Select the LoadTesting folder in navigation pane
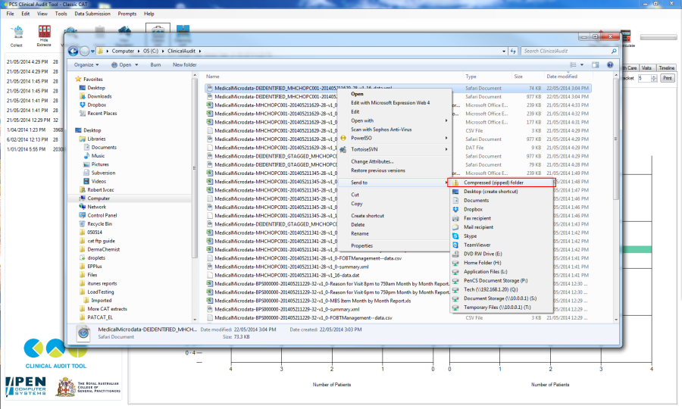 point(101,292)
